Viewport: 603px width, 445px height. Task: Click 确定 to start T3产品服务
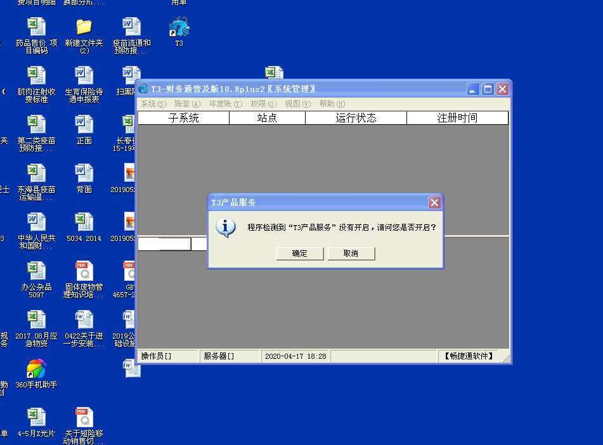pos(300,254)
